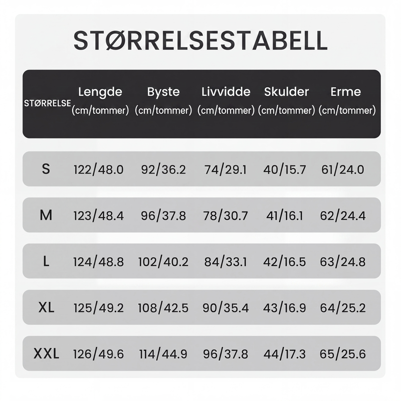This screenshot has width=401, height=401.
Task: Click the 96/37.8 bust value in M row
Action: point(163,216)
